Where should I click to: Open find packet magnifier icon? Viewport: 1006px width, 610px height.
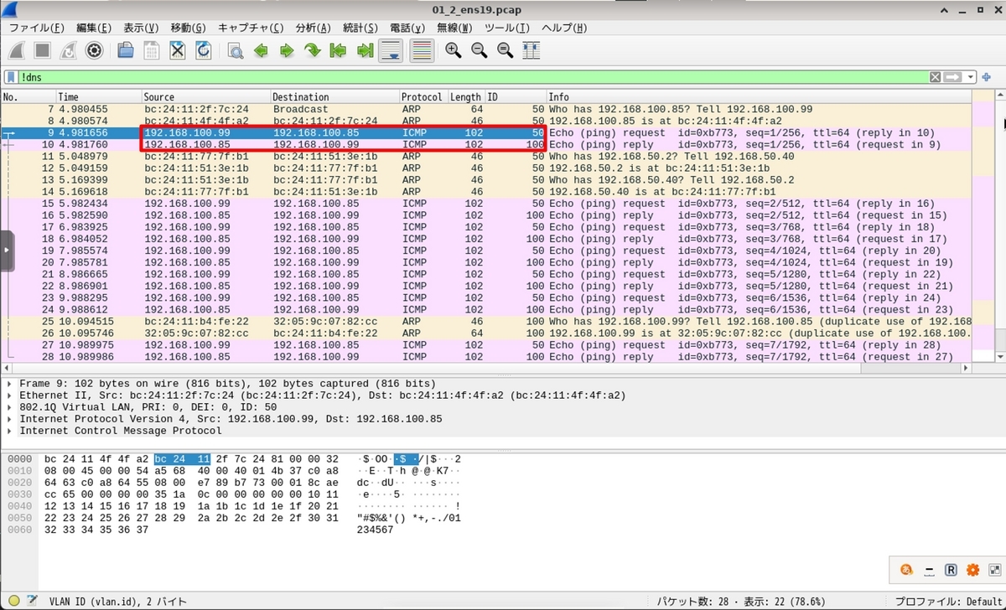(x=236, y=50)
